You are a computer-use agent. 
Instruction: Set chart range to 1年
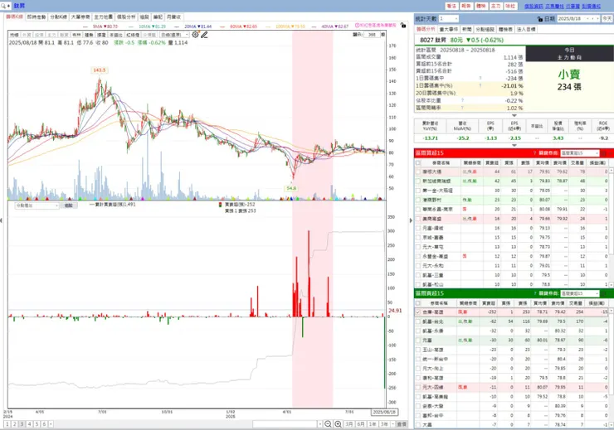(373, 424)
